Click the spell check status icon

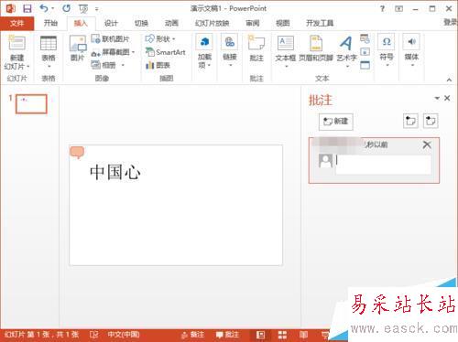point(93,335)
